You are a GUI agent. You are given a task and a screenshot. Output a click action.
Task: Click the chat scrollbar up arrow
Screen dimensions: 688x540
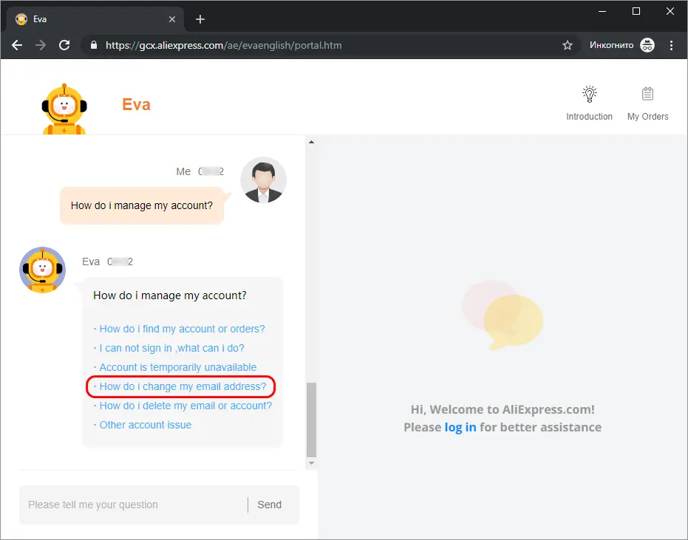pos(312,142)
